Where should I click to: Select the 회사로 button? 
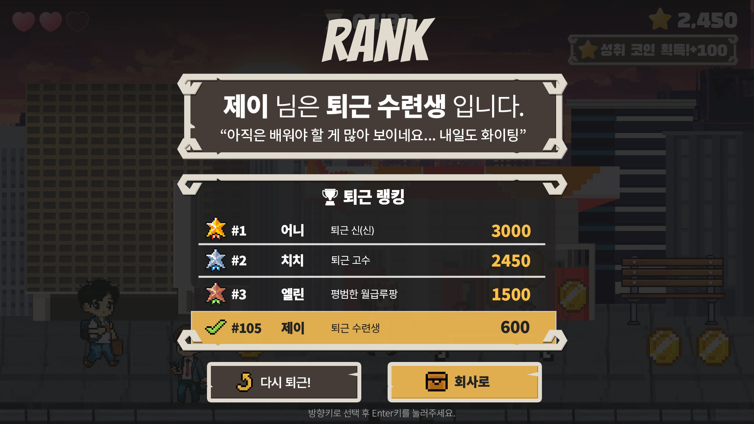point(465,382)
